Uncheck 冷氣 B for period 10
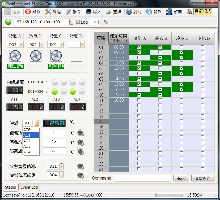 coord(160,95)
